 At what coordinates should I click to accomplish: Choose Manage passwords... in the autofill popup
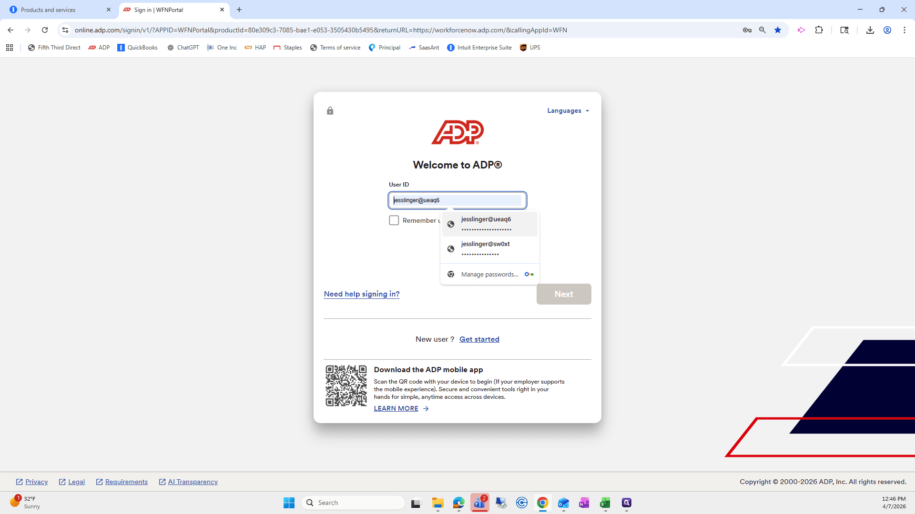pyautogui.click(x=489, y=274)
